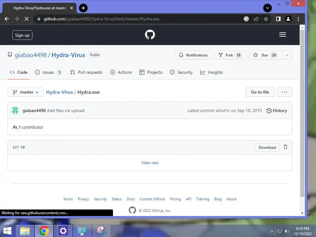Switch to the Actions tab
Screen dimensions: 316x237
(121, 72)
